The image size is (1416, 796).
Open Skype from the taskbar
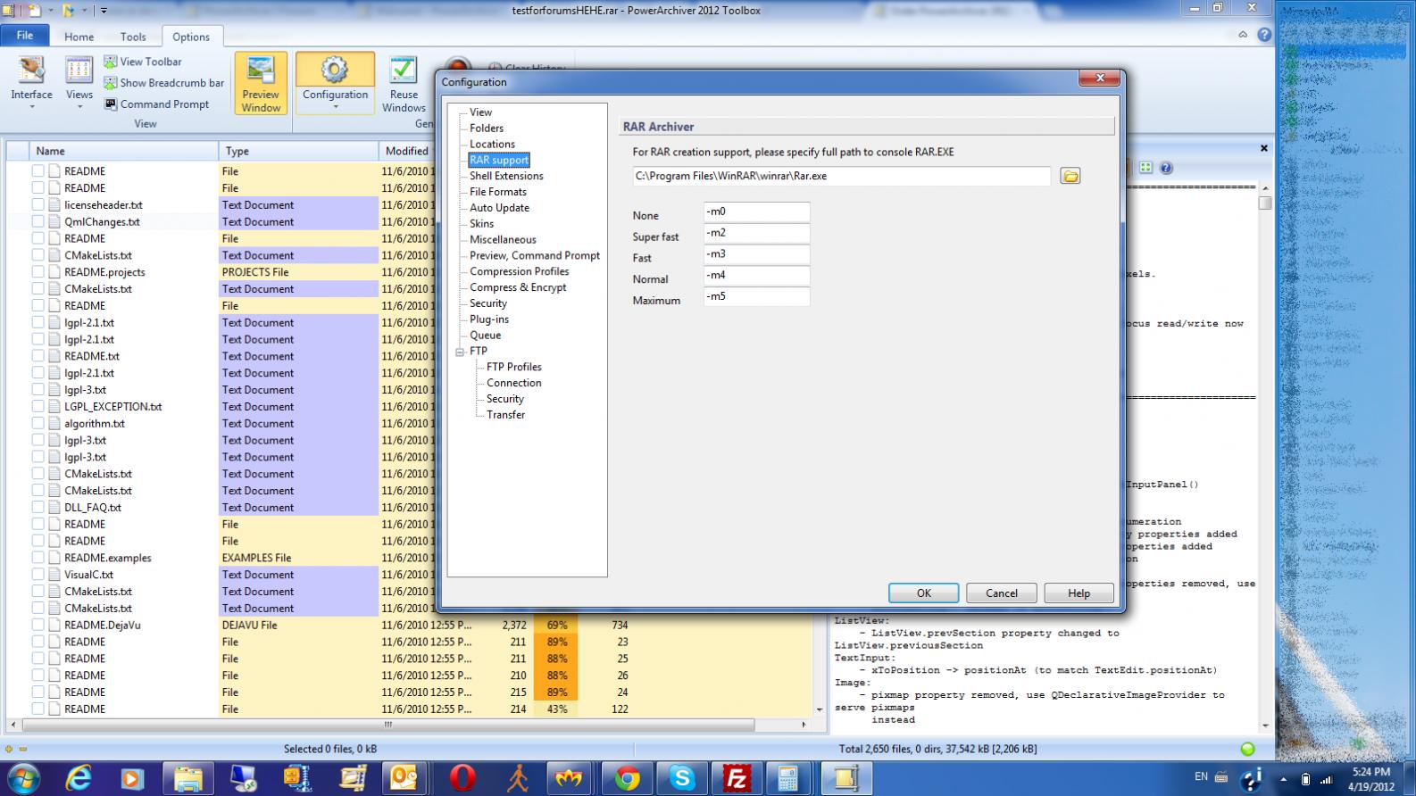[x=682, y=778]
